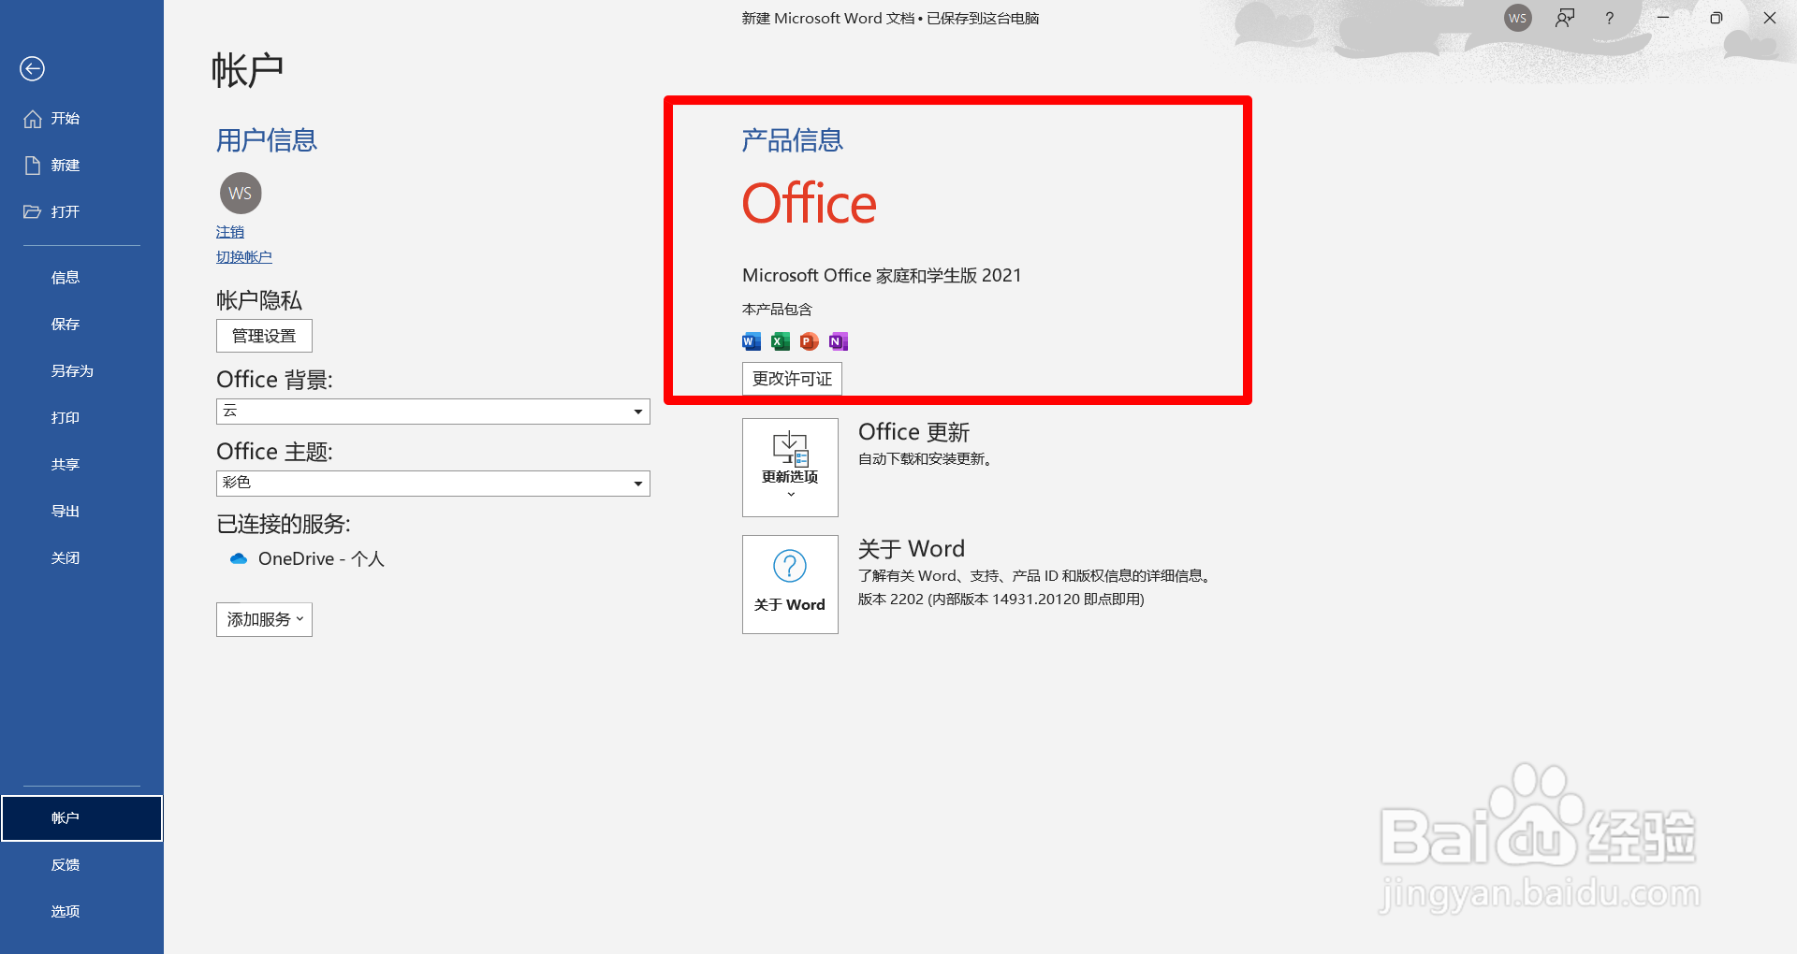Open the 开始 home page

pos(81,119)
